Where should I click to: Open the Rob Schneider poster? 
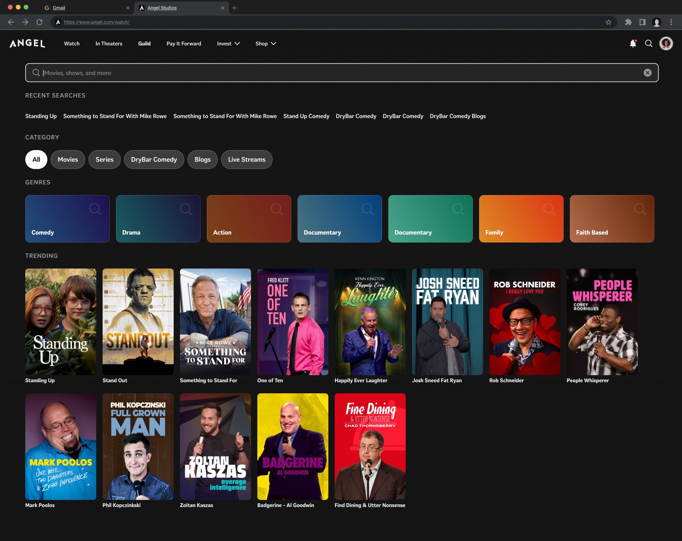[525, 322]
